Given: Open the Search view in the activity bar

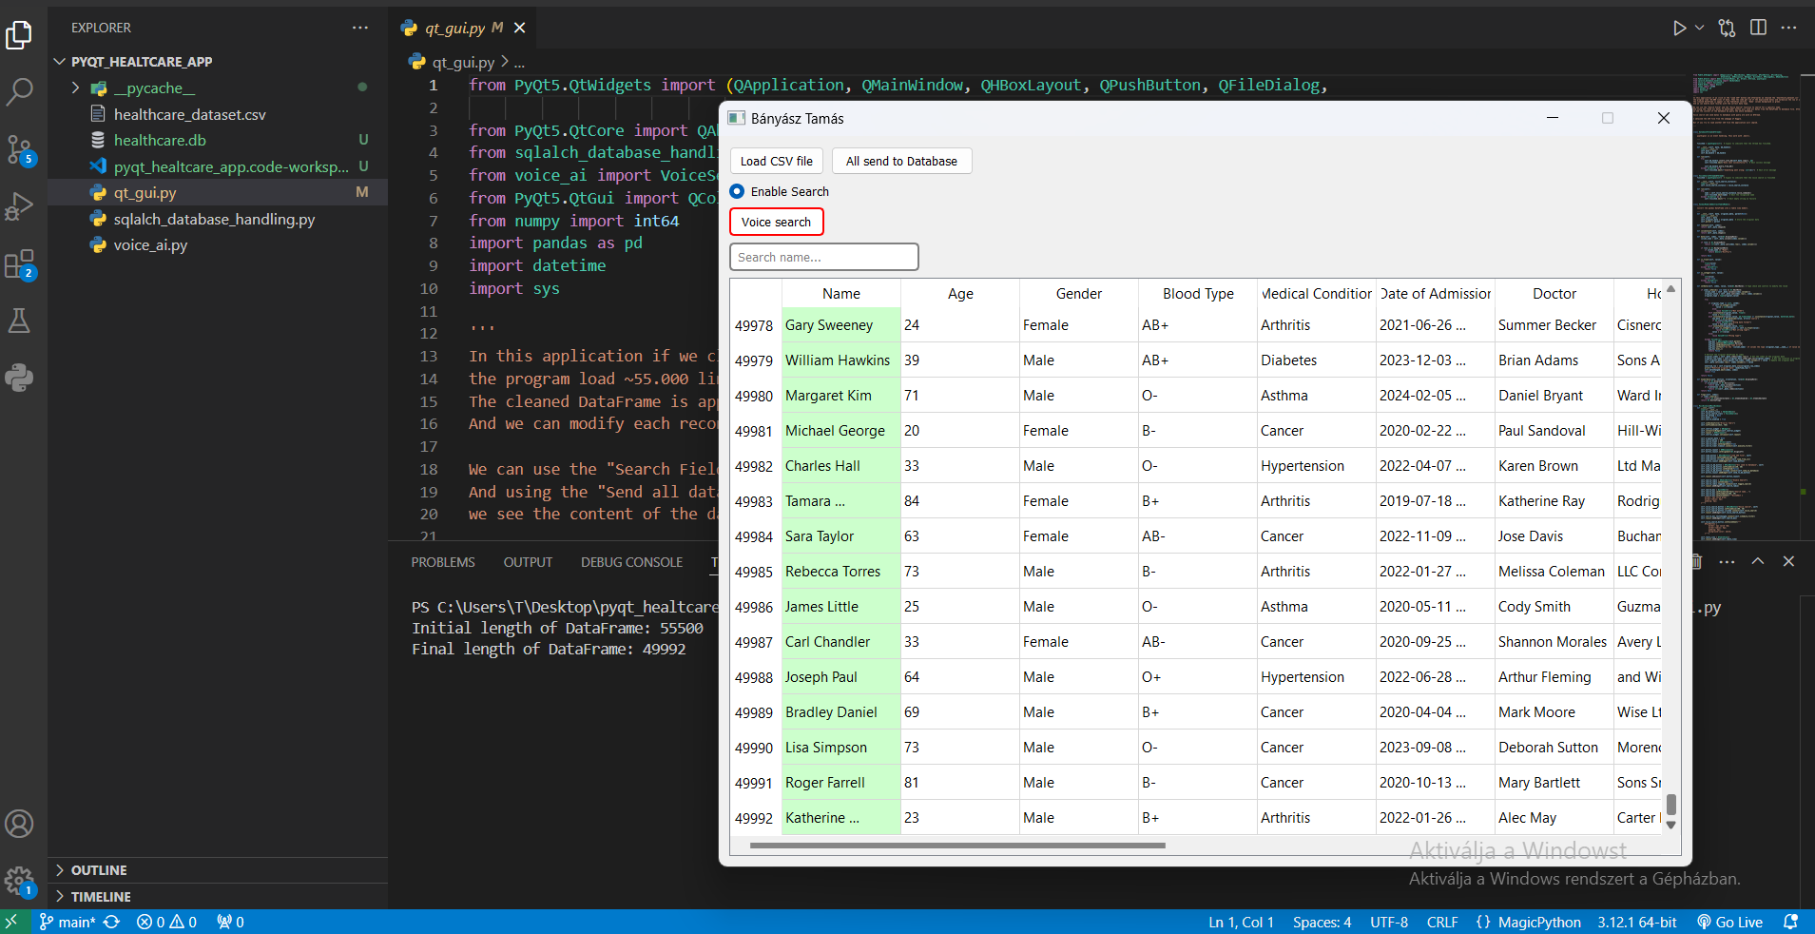Looking at the screenshot, I should click(x=19, y=92).
